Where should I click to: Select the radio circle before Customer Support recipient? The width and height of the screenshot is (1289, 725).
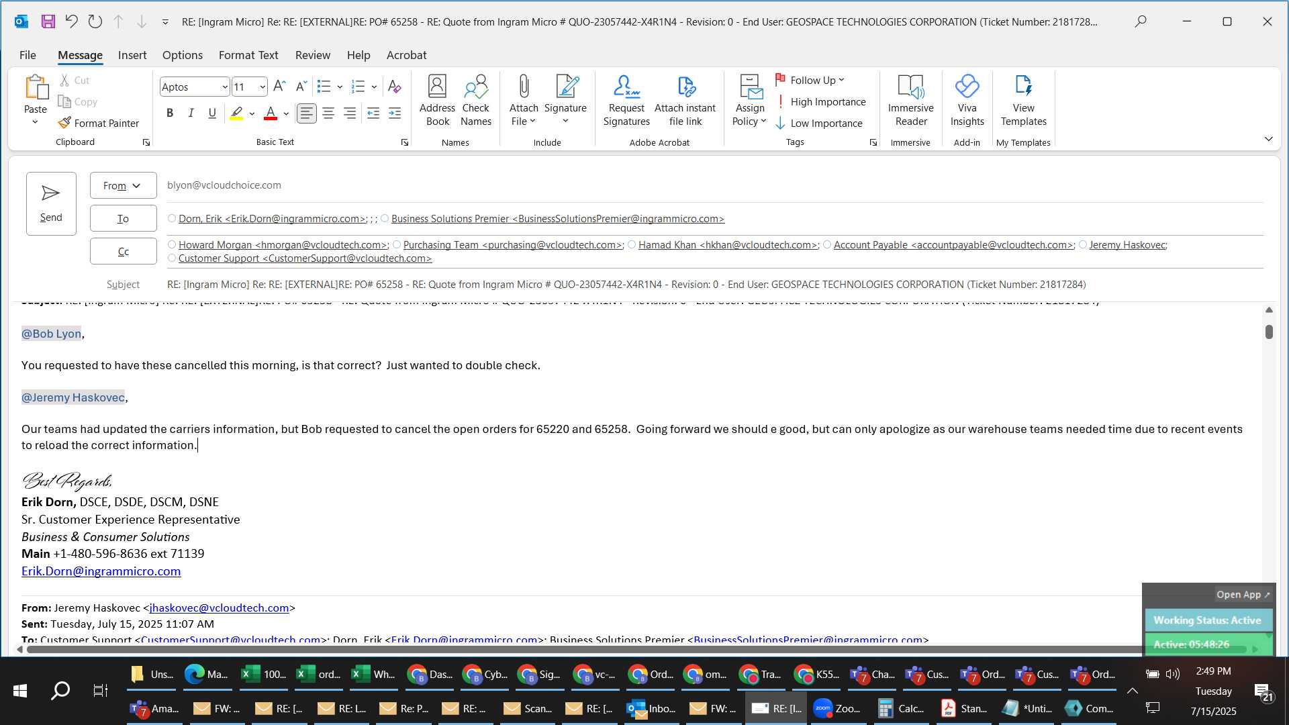point(172,258)
